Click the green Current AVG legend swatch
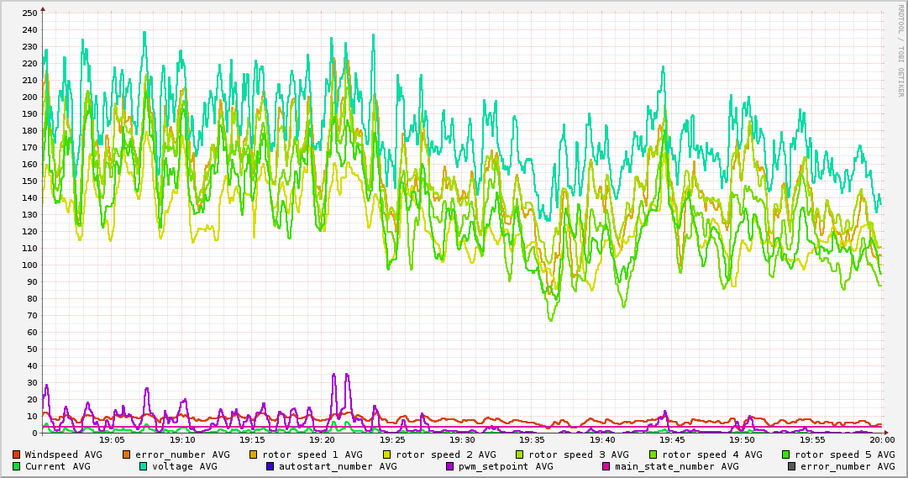 click(16, 466)
